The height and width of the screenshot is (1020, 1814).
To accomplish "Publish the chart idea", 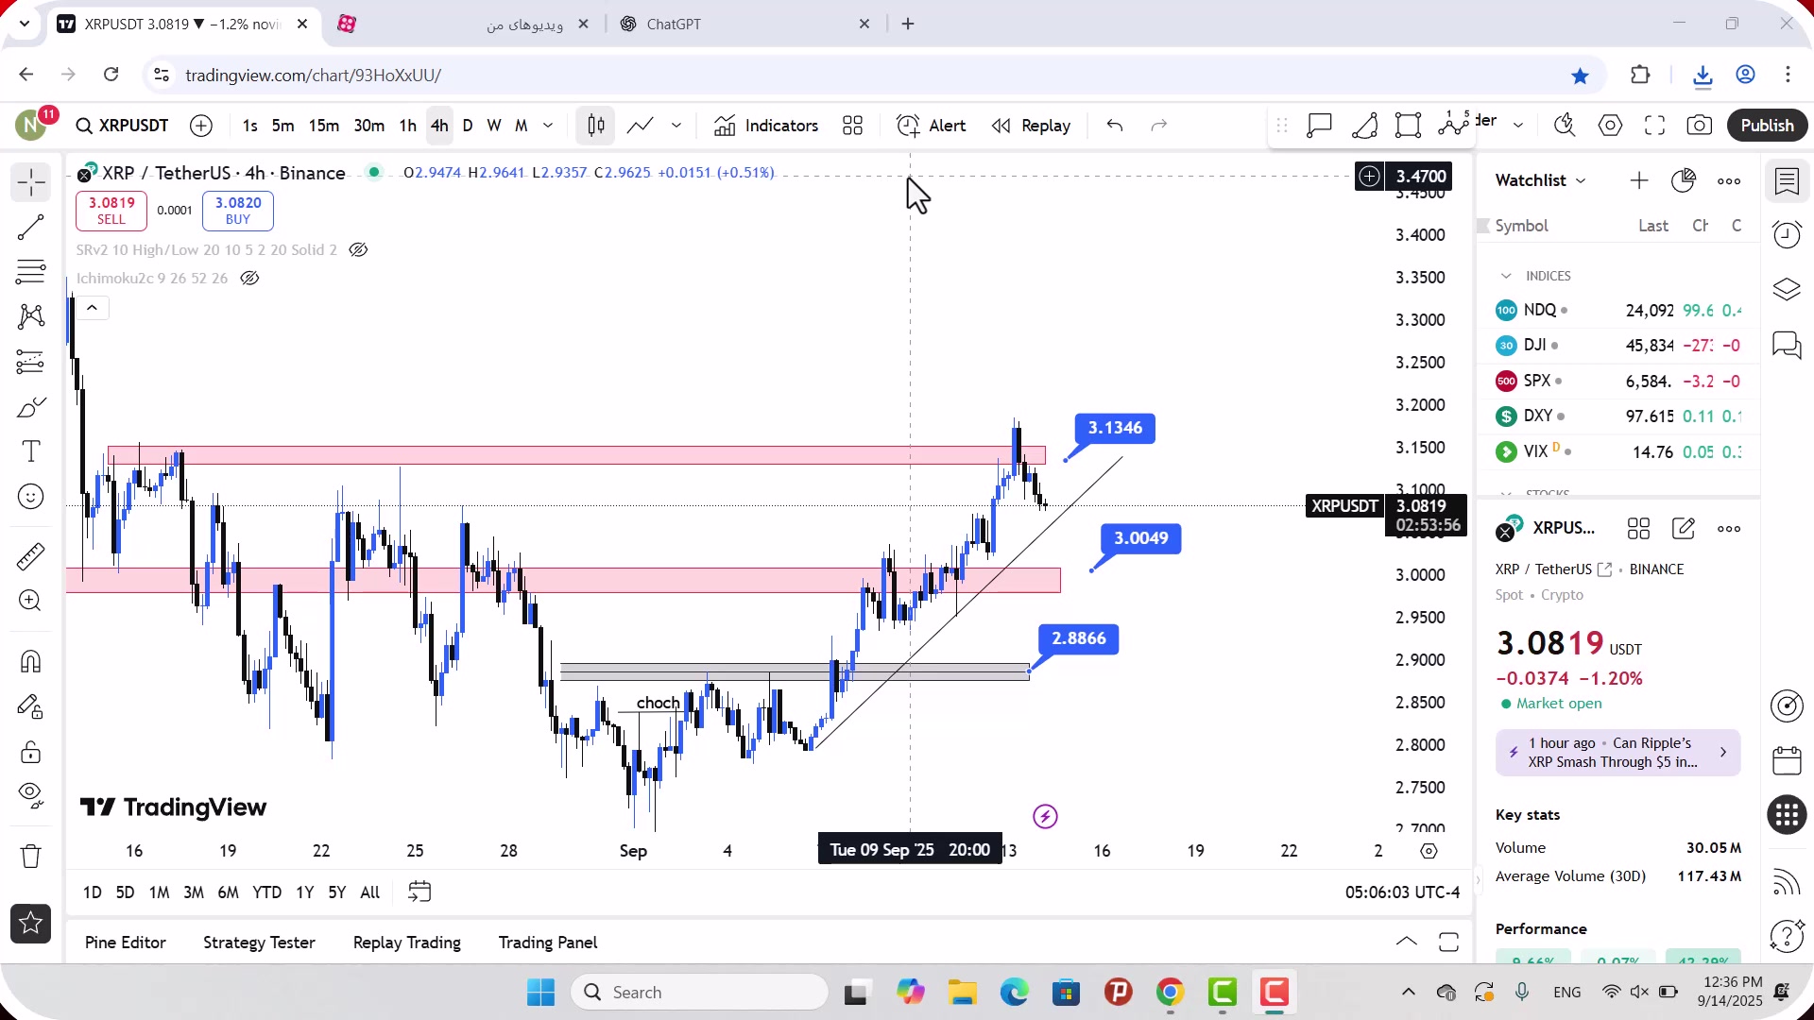I will tap(1767, 126).
